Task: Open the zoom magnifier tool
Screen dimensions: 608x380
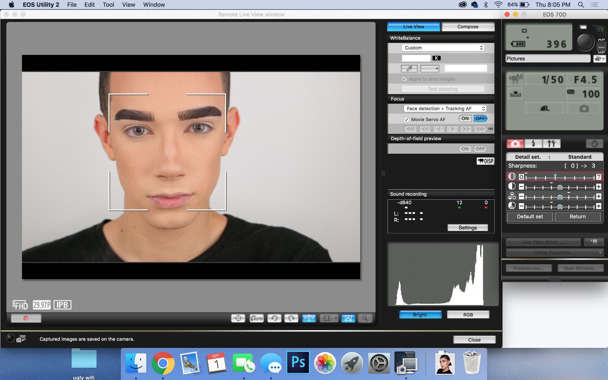Action: (365, 318)
